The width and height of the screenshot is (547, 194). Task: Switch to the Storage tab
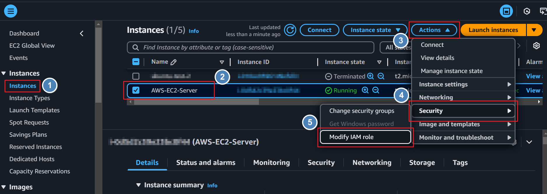[422, 163]
